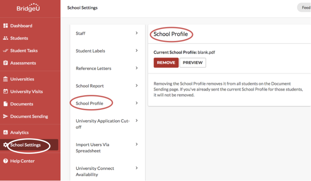Click the Students people icon

(x=5, y=38)
